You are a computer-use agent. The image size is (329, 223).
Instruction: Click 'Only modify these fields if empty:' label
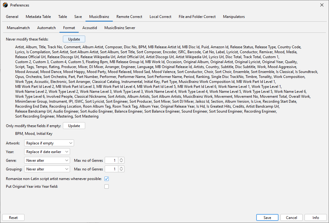click(x=33, y=126)
